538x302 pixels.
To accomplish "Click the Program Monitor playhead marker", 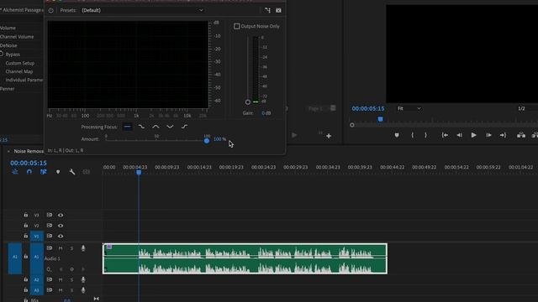I will 380,119.
